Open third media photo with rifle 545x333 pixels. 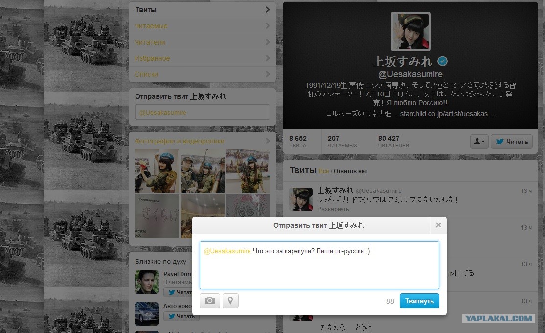[248, 171]
